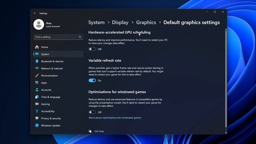Click the Personalisation paintbrush icon
The image size is (256, 144).
click(x=37, y=76)
